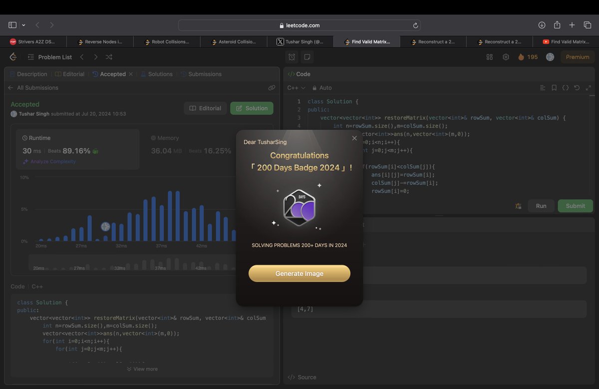599x389 pixels.
Task: Click the Safari share icon
Action: point(557,25)
